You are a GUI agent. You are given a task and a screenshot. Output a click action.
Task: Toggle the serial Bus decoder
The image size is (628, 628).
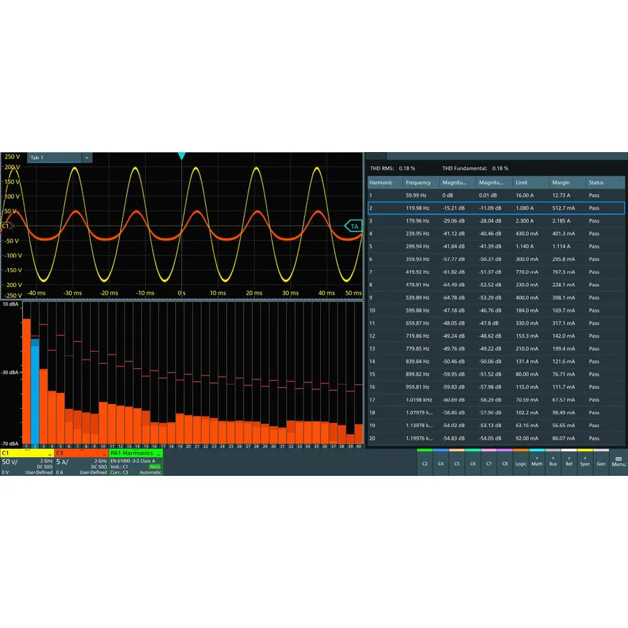[x=553, y=464]
